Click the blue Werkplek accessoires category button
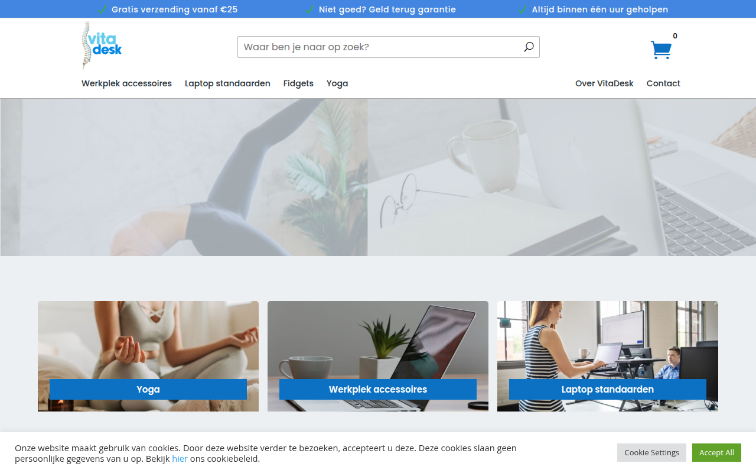This screenshot has width=756, height=473. point(378,389)
